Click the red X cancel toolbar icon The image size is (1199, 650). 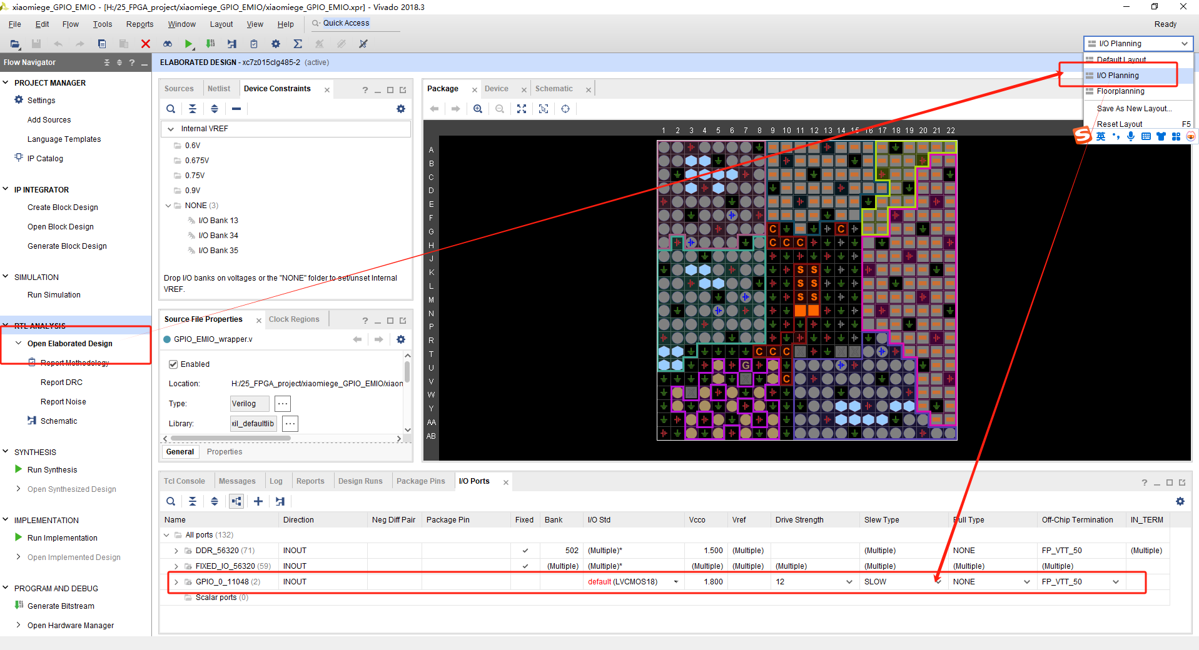(x=146, y=44)
